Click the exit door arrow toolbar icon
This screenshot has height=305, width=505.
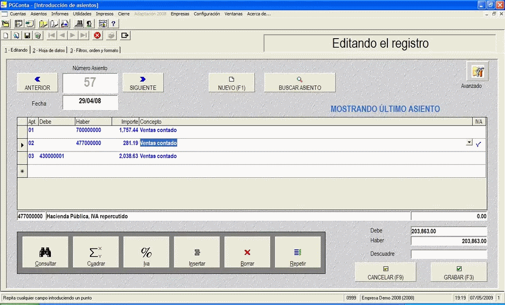click(125, 35)
